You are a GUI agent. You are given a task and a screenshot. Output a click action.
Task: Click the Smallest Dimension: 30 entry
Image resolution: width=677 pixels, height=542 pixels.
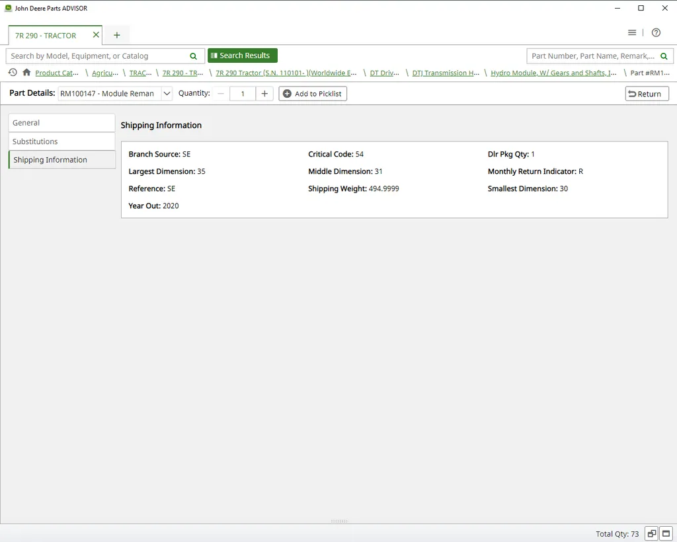tap(528, 188)
